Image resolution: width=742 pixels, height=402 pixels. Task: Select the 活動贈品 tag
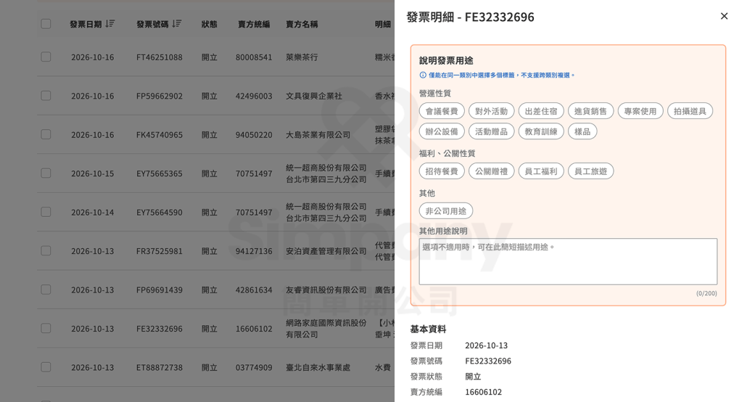491,131
